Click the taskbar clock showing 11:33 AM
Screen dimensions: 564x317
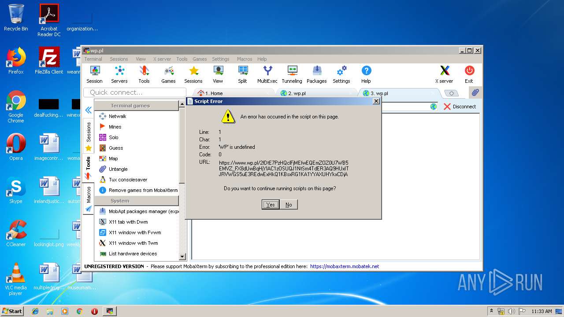542,311
